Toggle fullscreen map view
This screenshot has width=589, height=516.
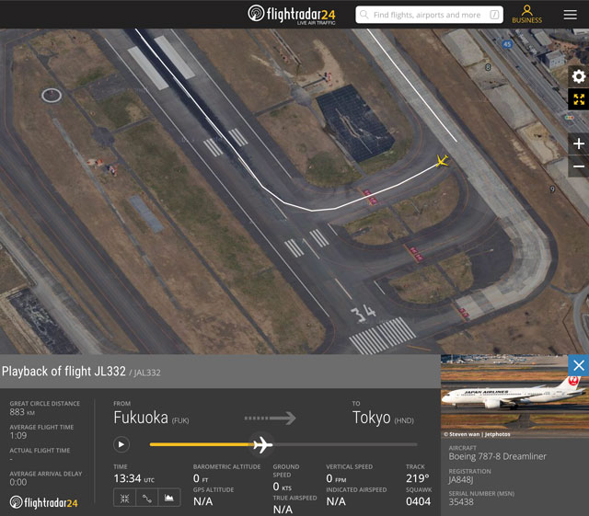click(x=578, y=100)
